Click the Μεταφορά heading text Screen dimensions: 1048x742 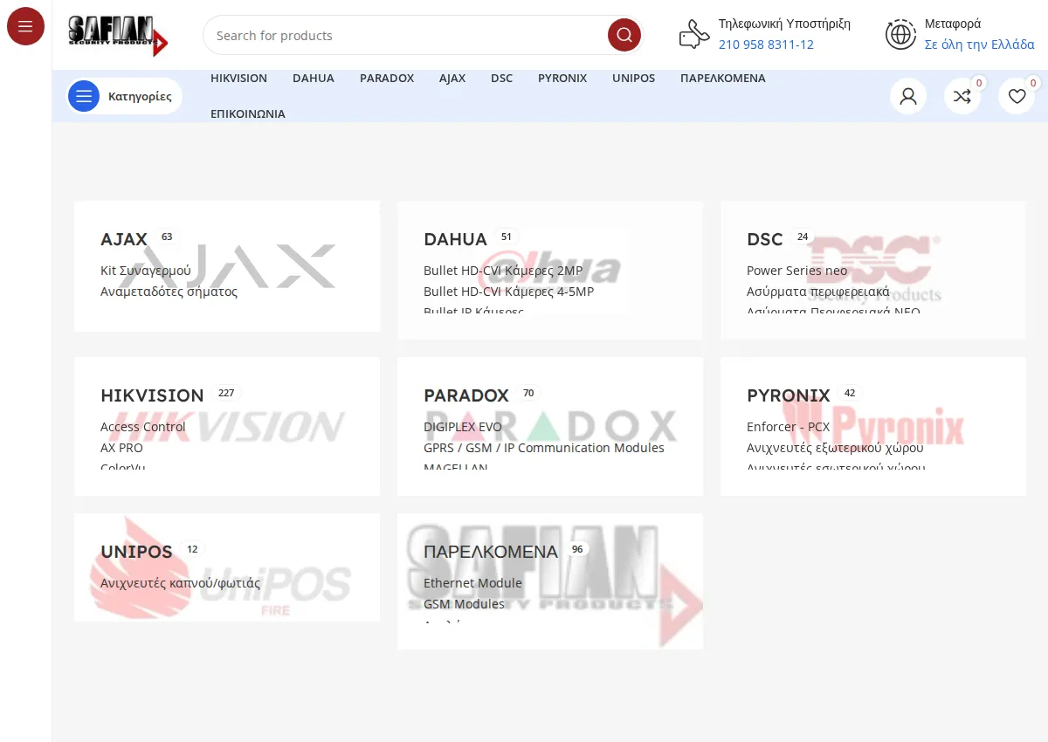click(x=953, y=24)
